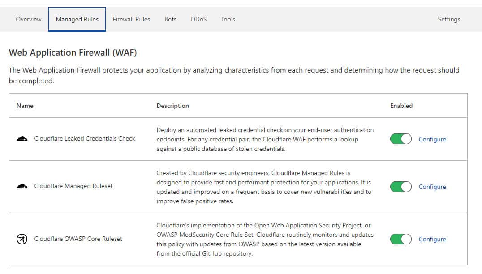The image size is (482, 274).
Task: Select the text Cloudflare Leaked Credentials Check
Action: click(x=85, y=138)
